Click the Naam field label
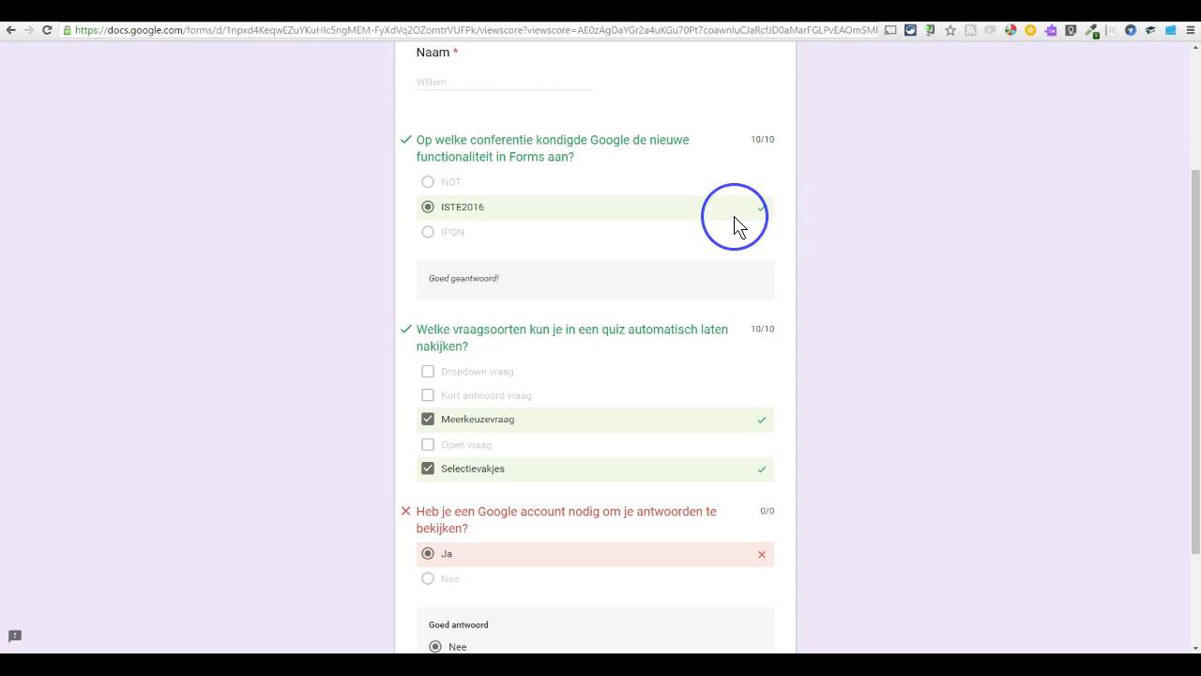This screenshot has width=1201, height=676. tap(433, 53)
